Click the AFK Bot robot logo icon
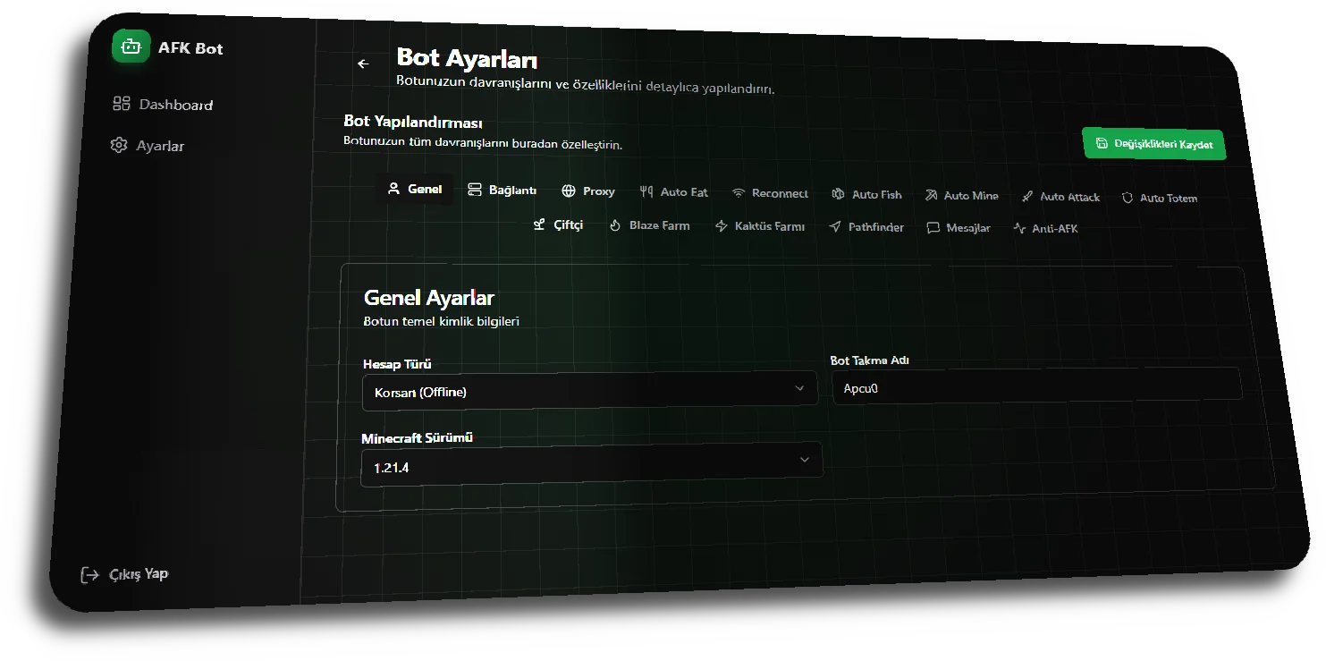The image size is (1326, 661). [x=131, y=47]
